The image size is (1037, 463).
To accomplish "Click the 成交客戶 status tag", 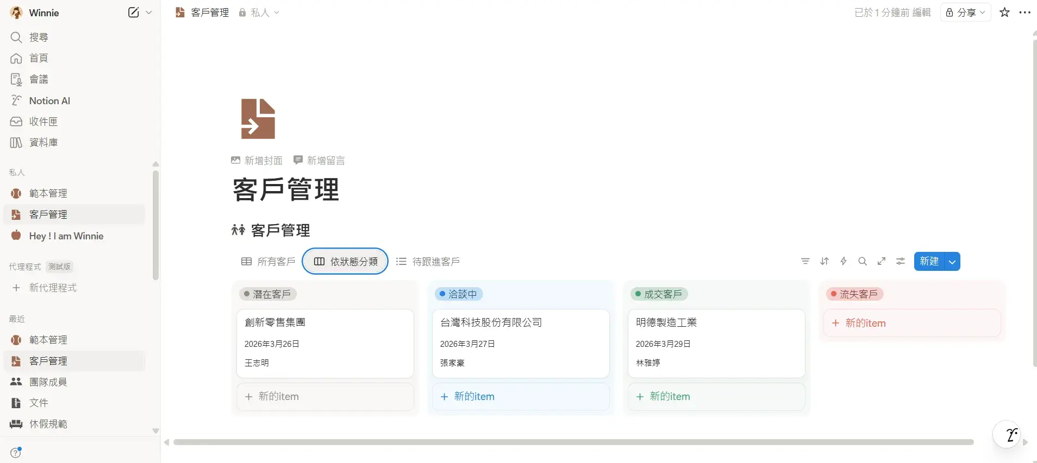I will (x=659, y=294).
